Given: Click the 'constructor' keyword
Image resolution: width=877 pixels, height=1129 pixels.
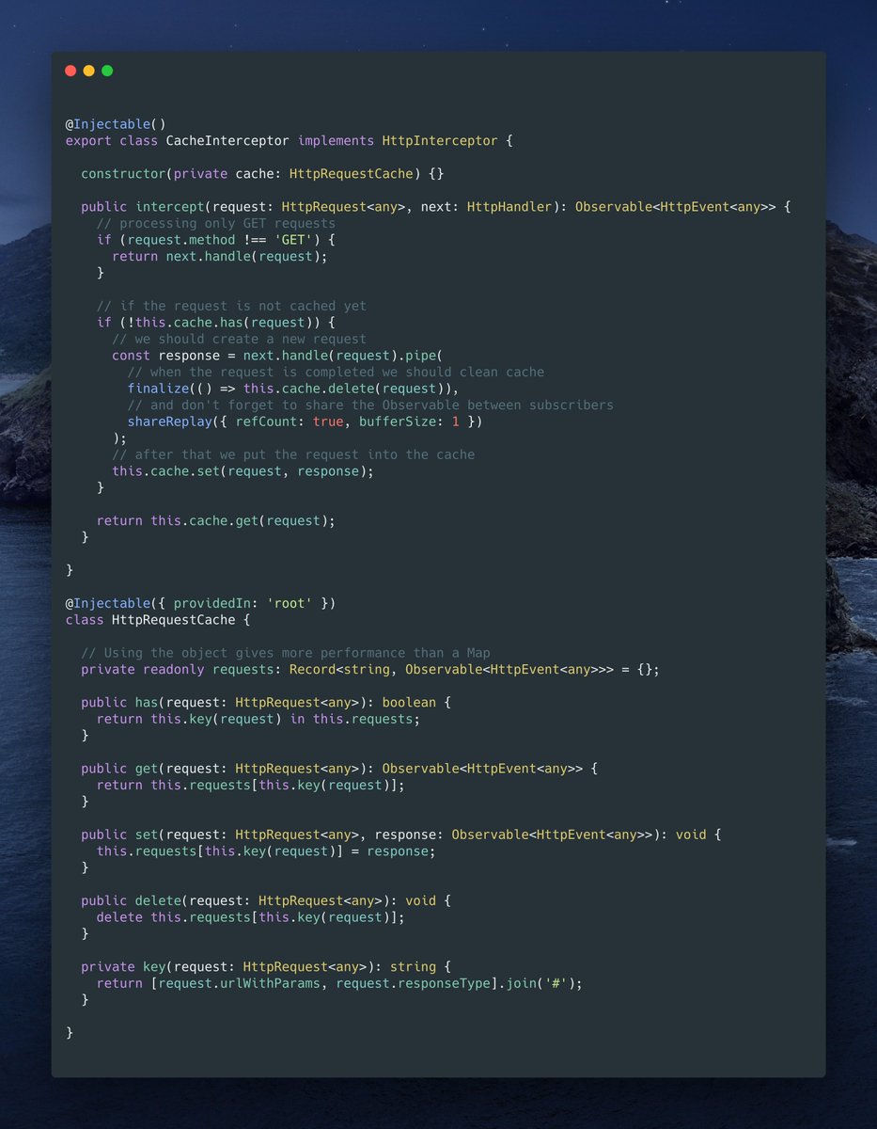Looking at the screenshot, I should (x=123, y=174).
